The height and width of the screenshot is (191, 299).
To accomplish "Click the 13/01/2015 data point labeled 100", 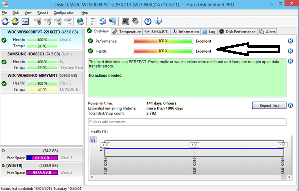I will pos(283,145).
